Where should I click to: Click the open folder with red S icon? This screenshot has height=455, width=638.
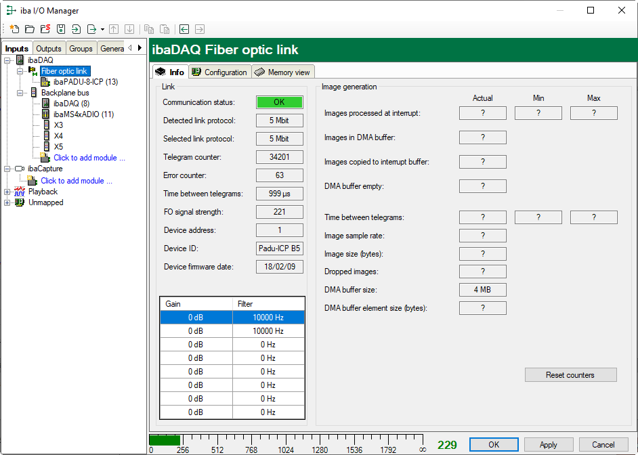[45, 29]
